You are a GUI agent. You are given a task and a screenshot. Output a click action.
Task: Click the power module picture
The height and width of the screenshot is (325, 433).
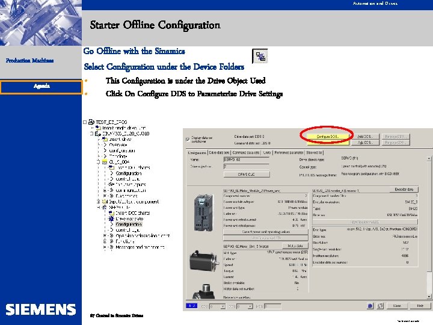pyautogui.click(x=204, y=212)
